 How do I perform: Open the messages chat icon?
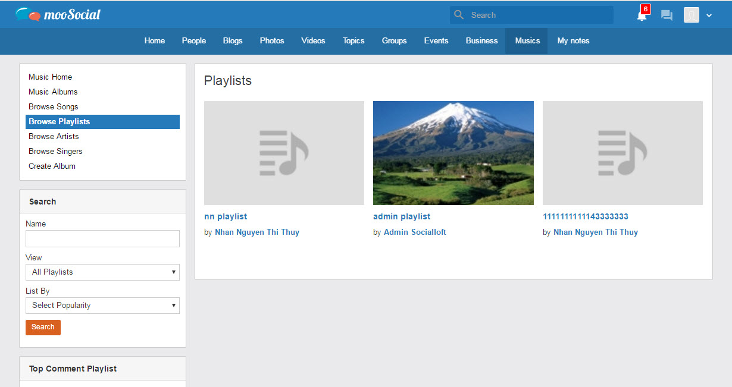(x=667, y=15)
